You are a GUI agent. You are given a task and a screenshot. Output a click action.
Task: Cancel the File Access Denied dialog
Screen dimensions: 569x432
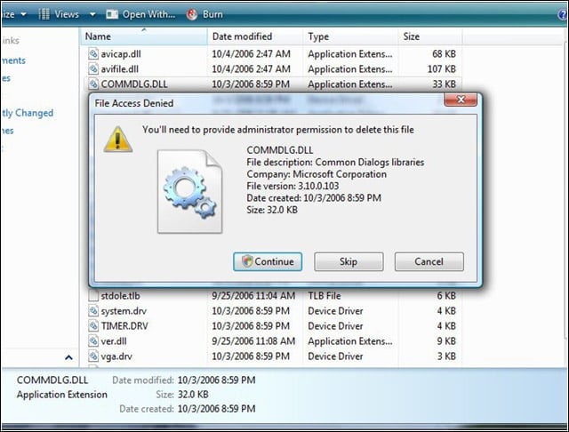pos(429,261)
